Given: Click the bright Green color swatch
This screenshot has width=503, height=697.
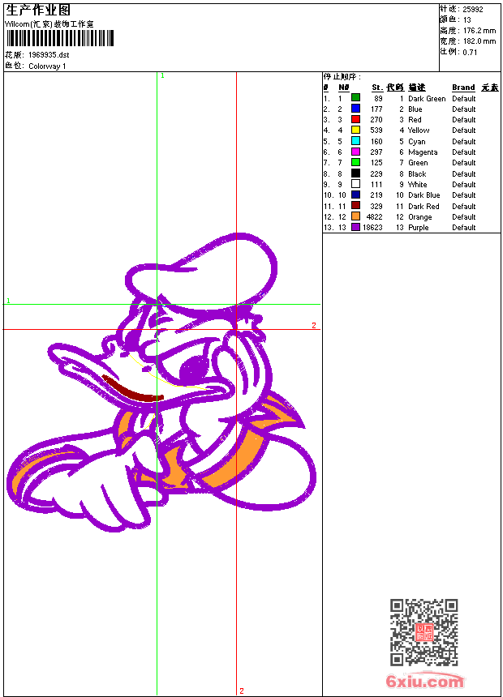Looking at the screenshot, I should click(x=355, y=162).
